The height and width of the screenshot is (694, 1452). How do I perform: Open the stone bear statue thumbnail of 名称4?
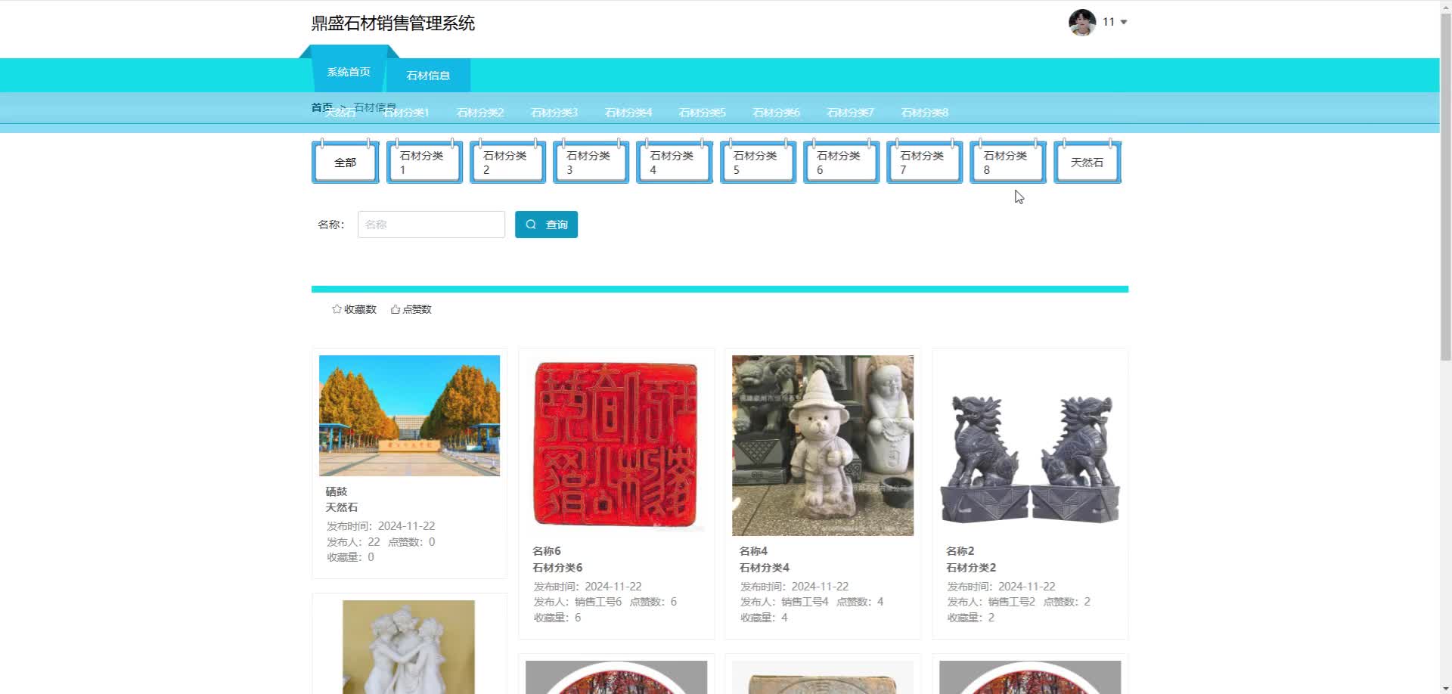(823, 446)
